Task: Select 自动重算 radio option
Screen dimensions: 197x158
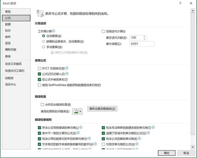Action: (x=43, y=36)
